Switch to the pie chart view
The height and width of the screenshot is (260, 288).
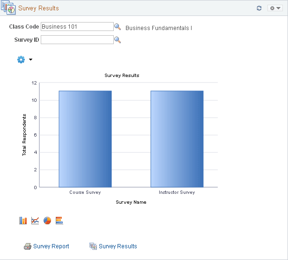(47, 221)
